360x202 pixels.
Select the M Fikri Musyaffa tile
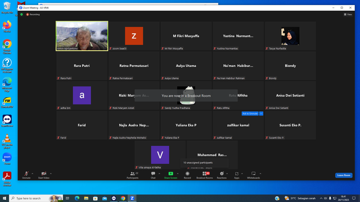186,36
